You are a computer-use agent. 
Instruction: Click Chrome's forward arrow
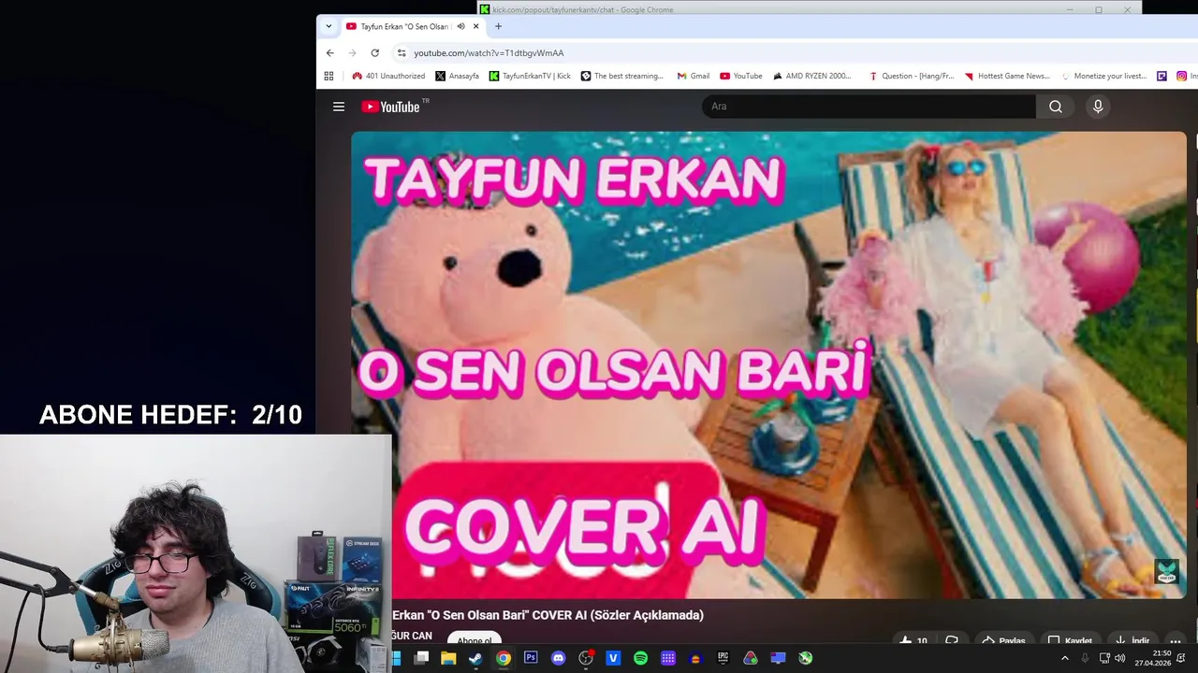(353, 53)
